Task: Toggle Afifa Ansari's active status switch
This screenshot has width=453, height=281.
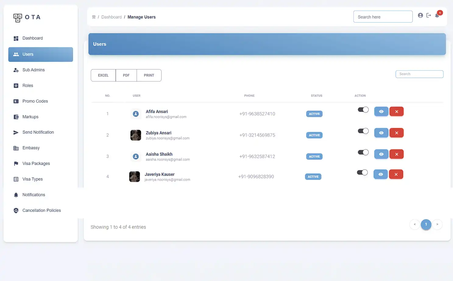Action: coord(363,110)
